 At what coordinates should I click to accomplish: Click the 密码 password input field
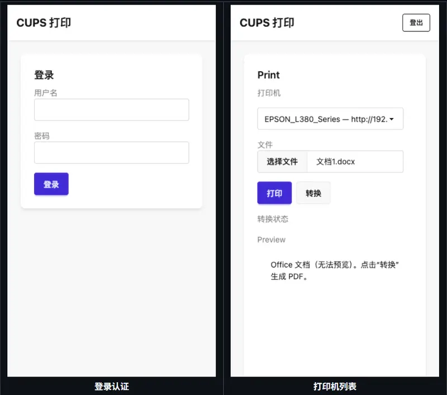click(111, 152)
